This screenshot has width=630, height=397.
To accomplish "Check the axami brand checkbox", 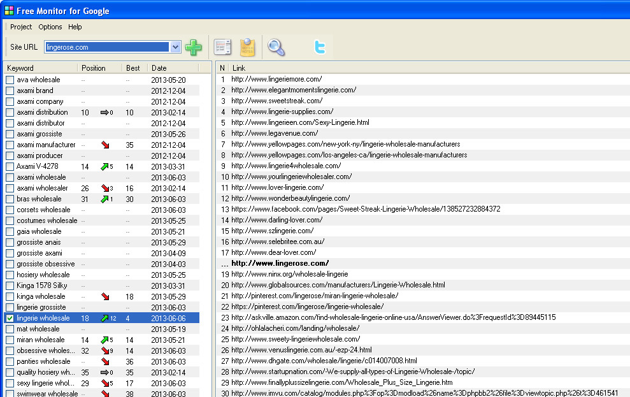I will click(x=10, y=91).
